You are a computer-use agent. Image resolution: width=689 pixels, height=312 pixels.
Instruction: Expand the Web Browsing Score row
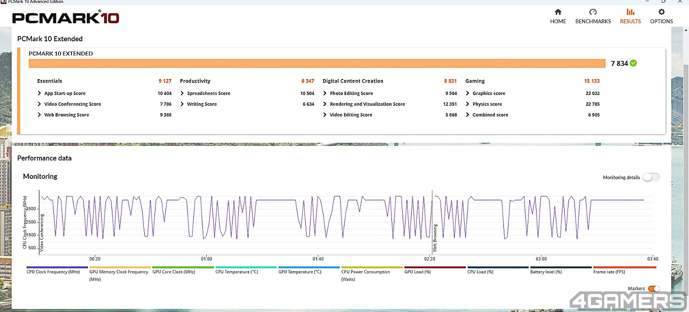point(39,115)
